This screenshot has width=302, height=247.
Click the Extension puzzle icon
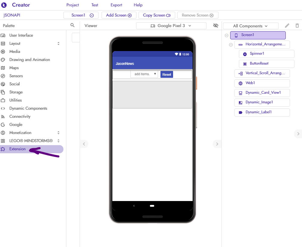(3, 149)
